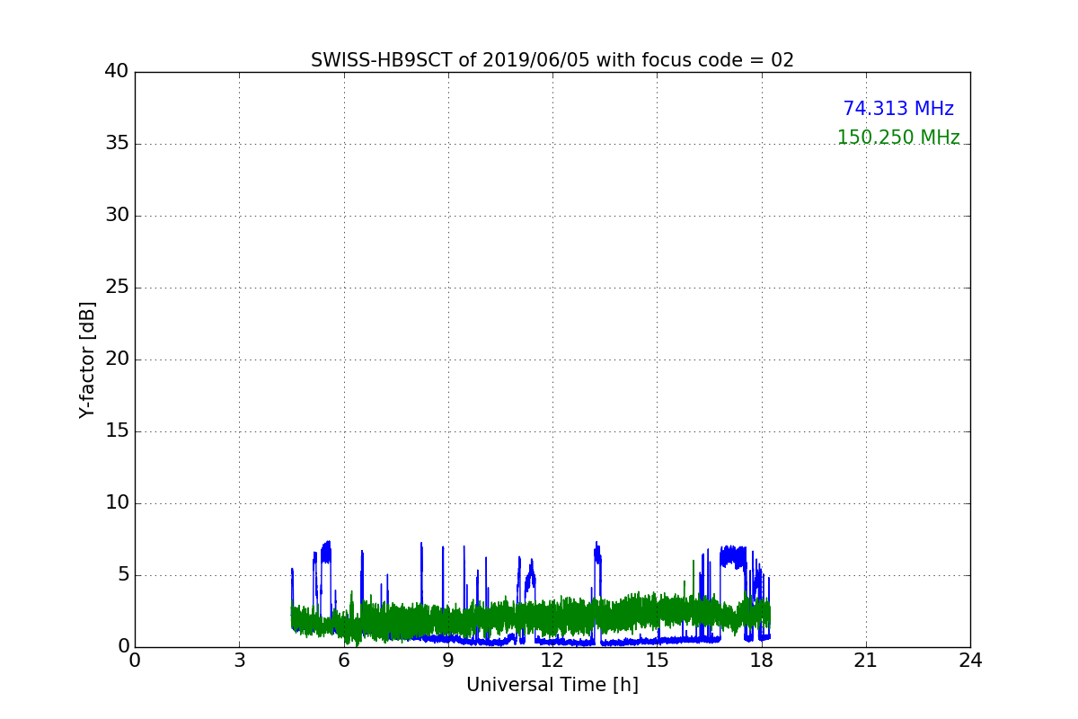Click the x-axis tick label 6

pyautogui.click(x=343, y=661)
